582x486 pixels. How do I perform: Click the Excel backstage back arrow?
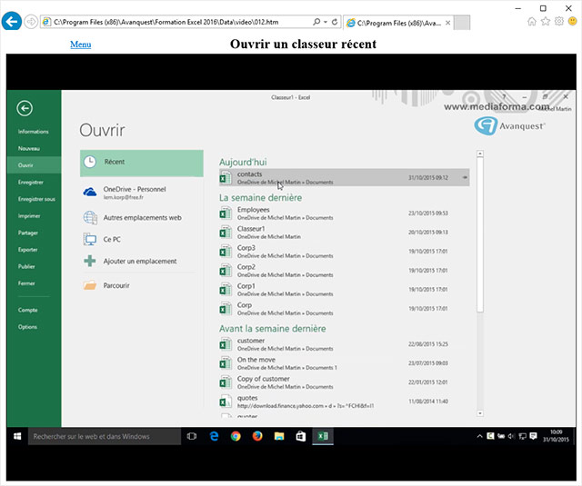[25, 108]
